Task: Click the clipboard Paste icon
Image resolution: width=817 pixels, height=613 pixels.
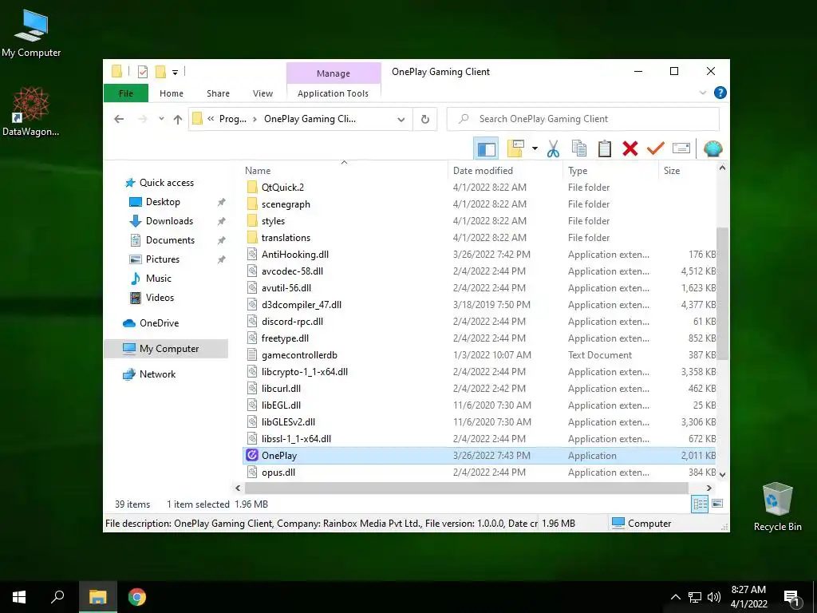Action: coord(605,148)
